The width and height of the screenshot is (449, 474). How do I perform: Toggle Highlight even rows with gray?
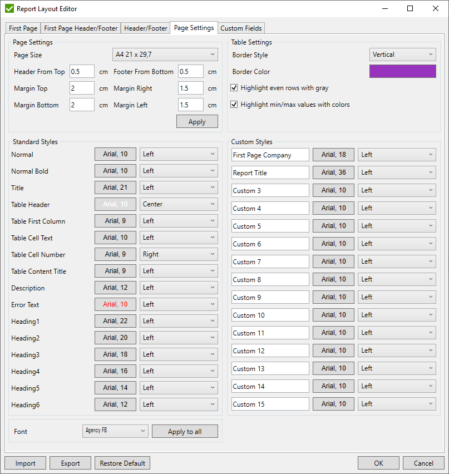(235, 88)
